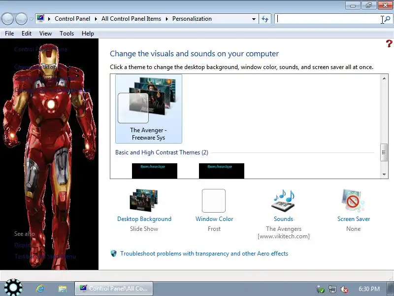Select the second basic theme black thumbnail
This screenshot has width=394, height=296.
pos(221,171)
